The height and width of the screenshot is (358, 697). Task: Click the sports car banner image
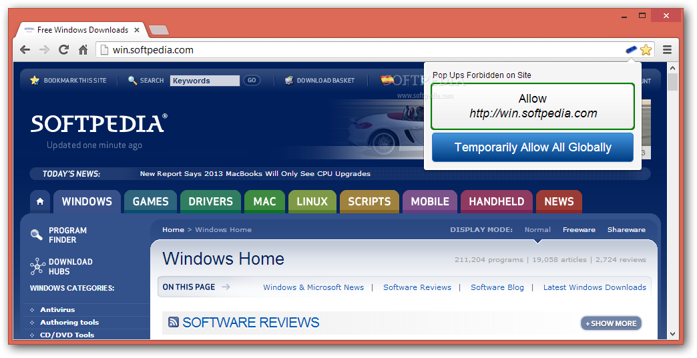385,129
